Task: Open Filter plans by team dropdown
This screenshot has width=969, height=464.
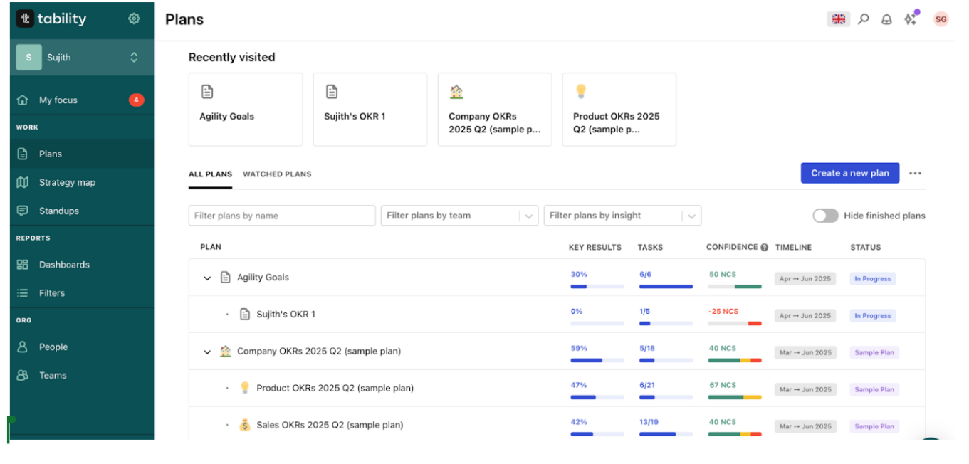Action: coord(459,216)
